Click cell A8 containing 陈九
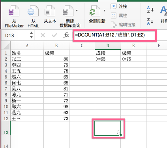The width and height of the screenshot is (167, 148). coord(27,94)
